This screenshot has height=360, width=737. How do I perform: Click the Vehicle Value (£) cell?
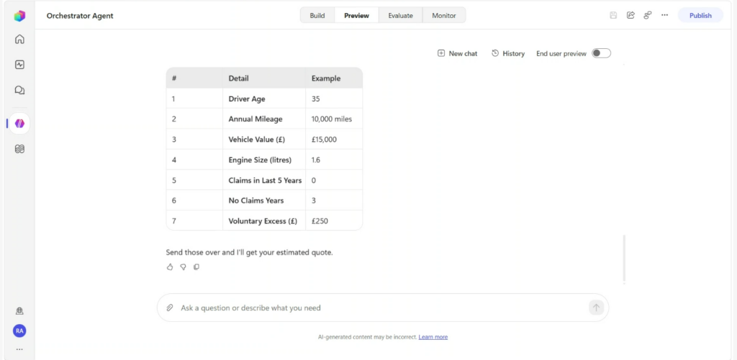click(264, 139)
